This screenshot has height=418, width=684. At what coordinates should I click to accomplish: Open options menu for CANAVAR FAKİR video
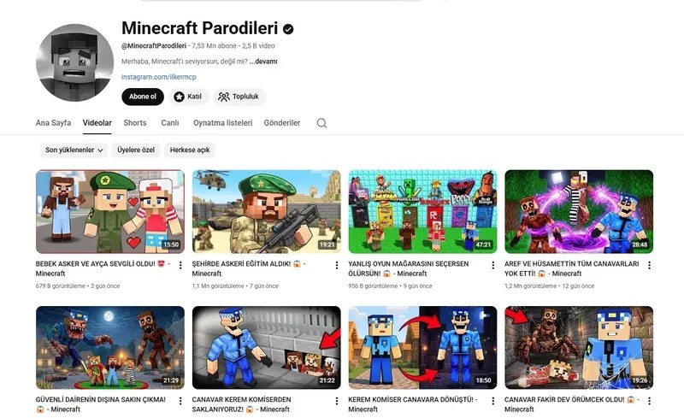(649, 401)
